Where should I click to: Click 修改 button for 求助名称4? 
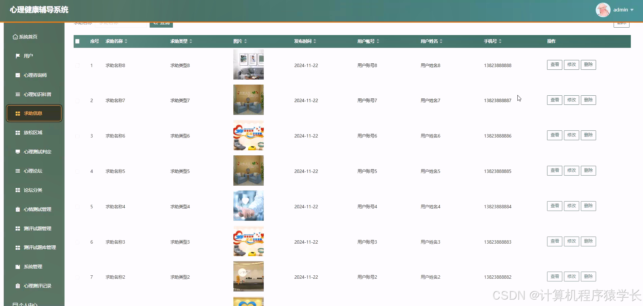tap(571, 206)
